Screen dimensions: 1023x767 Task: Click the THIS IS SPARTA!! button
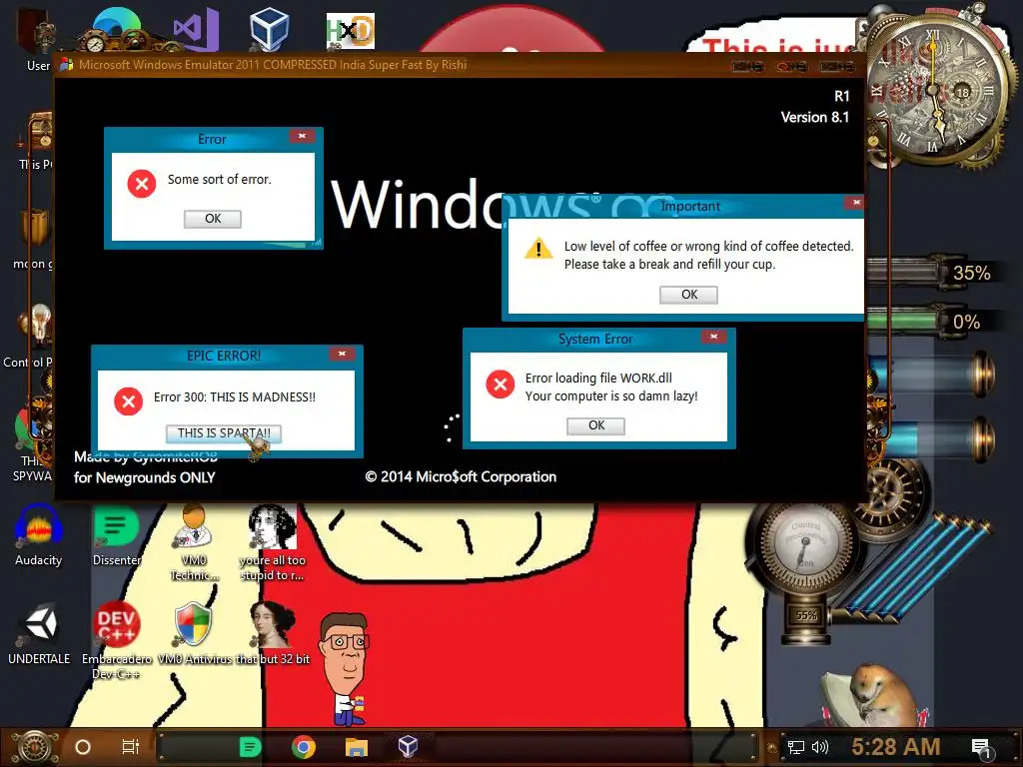pos(224,433)
